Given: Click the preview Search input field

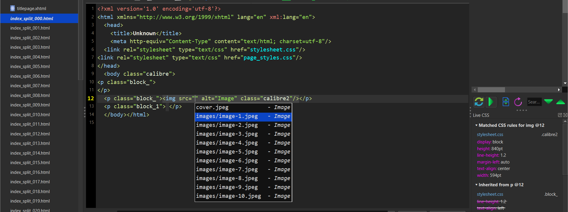Looking at the screenshot, I should click(x=534, y=102).
